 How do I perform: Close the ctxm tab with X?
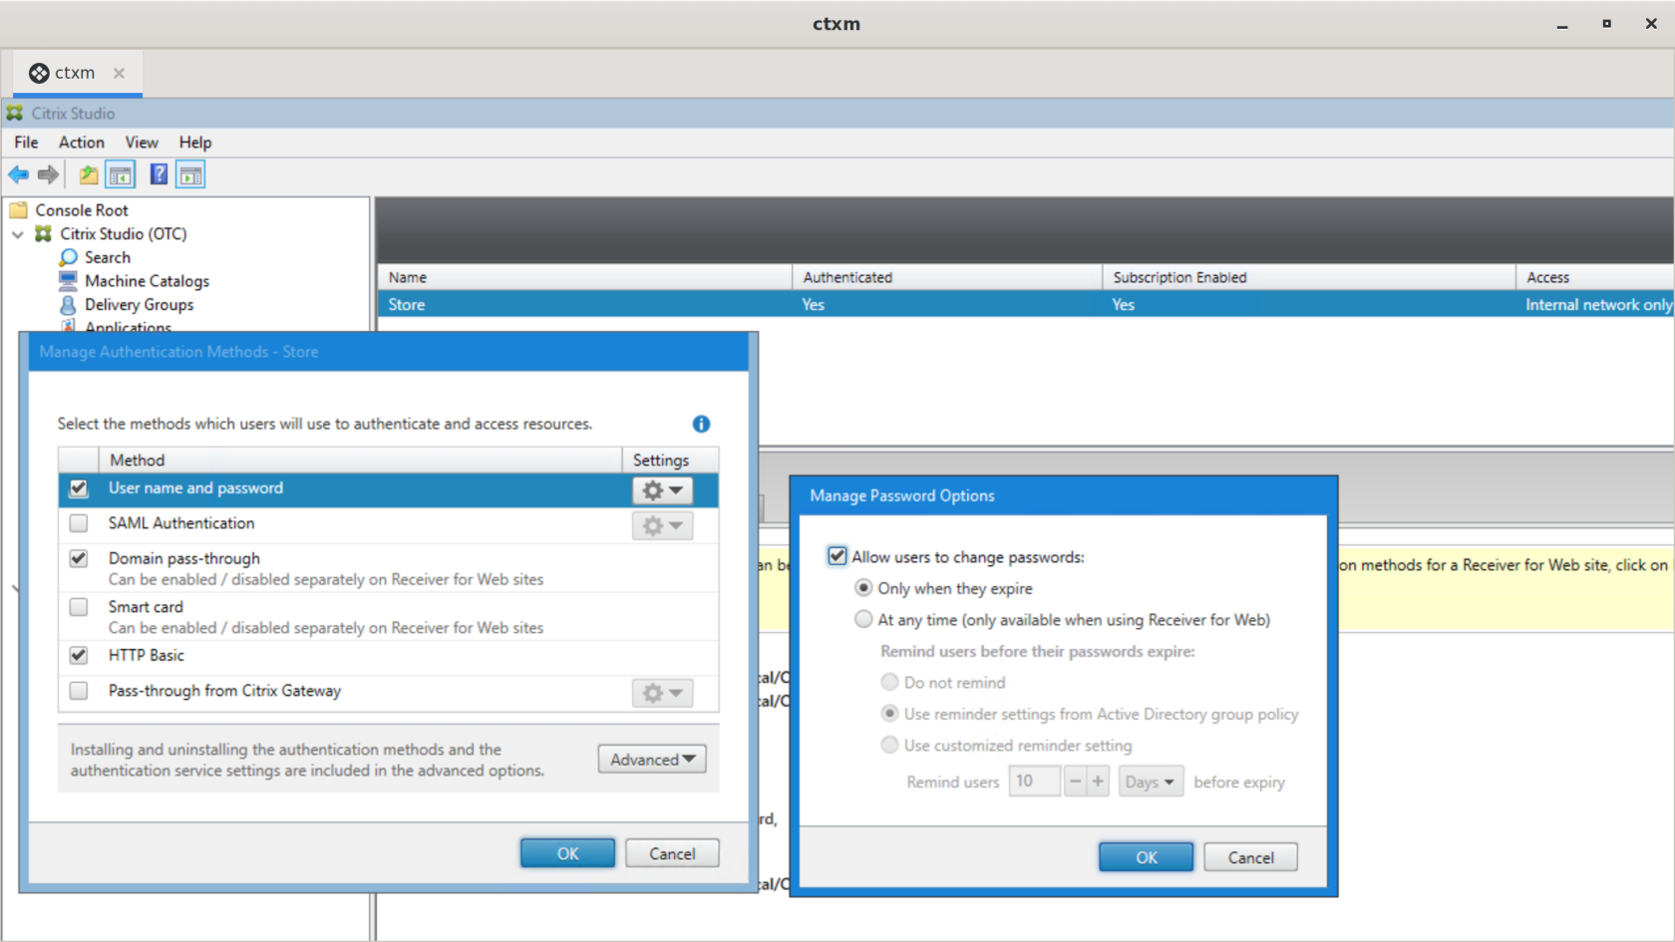[x=119, y=73]
